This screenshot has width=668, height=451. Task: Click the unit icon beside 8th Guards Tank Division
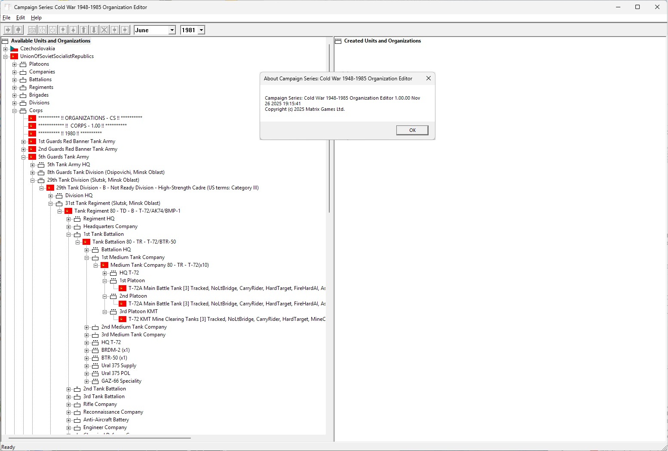41,172
